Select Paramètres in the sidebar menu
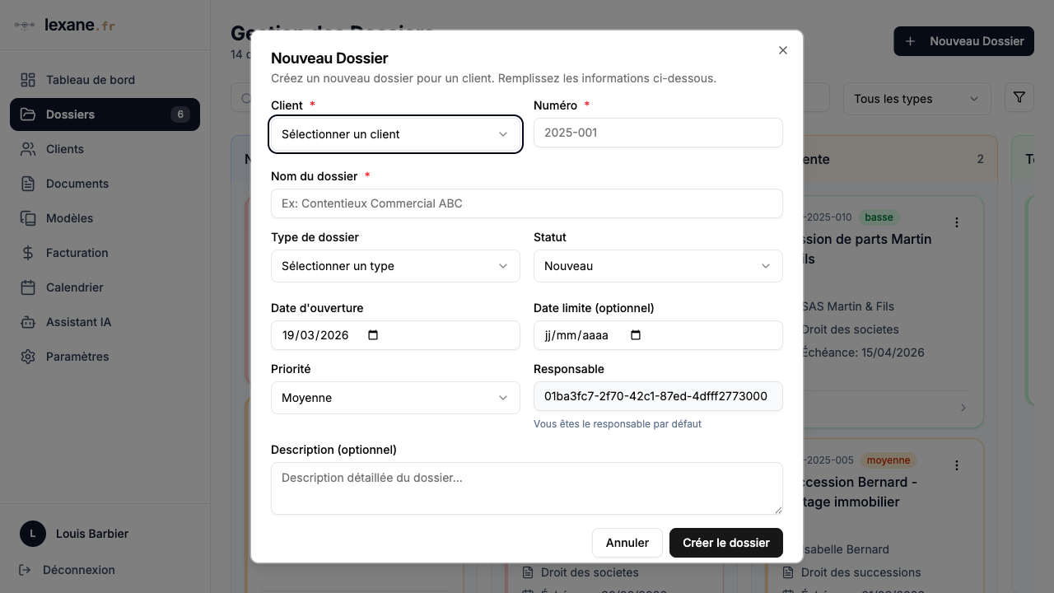The width and height of the screenshot is (1054, 593). pos(77,357)
